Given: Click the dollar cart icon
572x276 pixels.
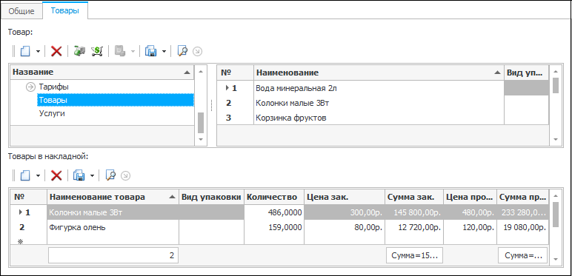Looking at the screenshot, I should tap(96, 51).
